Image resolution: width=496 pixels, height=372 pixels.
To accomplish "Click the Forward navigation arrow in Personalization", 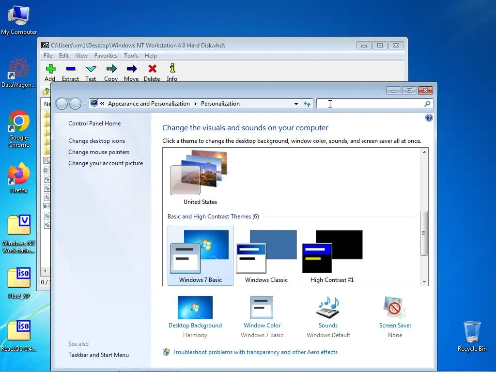I will (x=75, y=104).
